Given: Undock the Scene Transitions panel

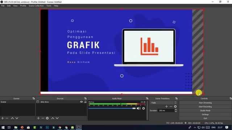Looking at the screenshot, I should tap(177, 99).
